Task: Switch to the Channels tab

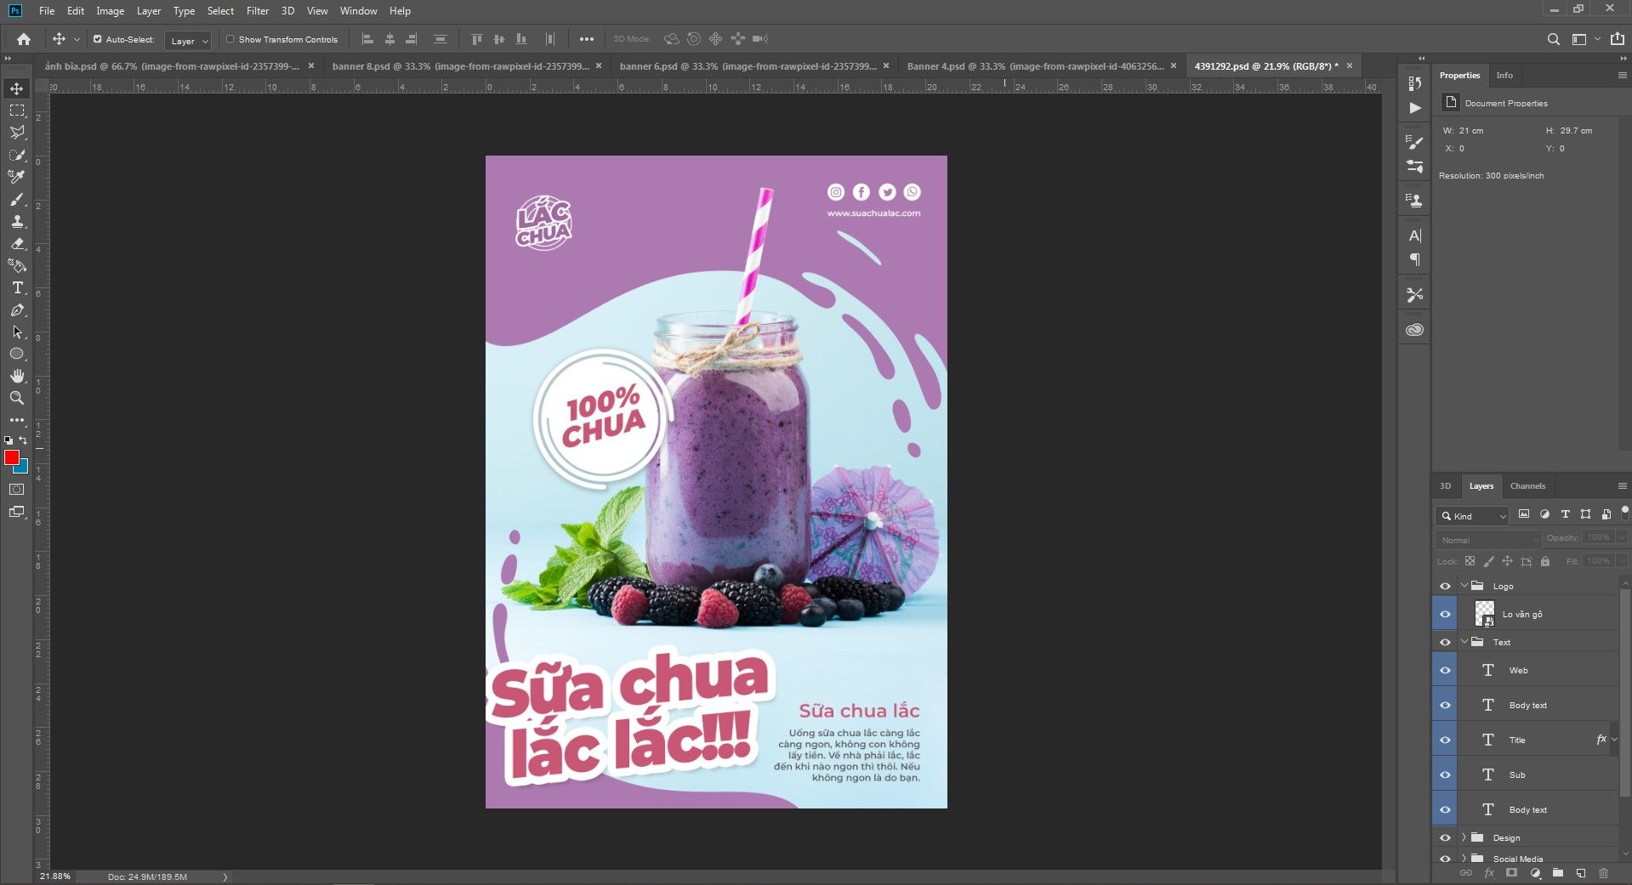Action: tap(1527, 486)
